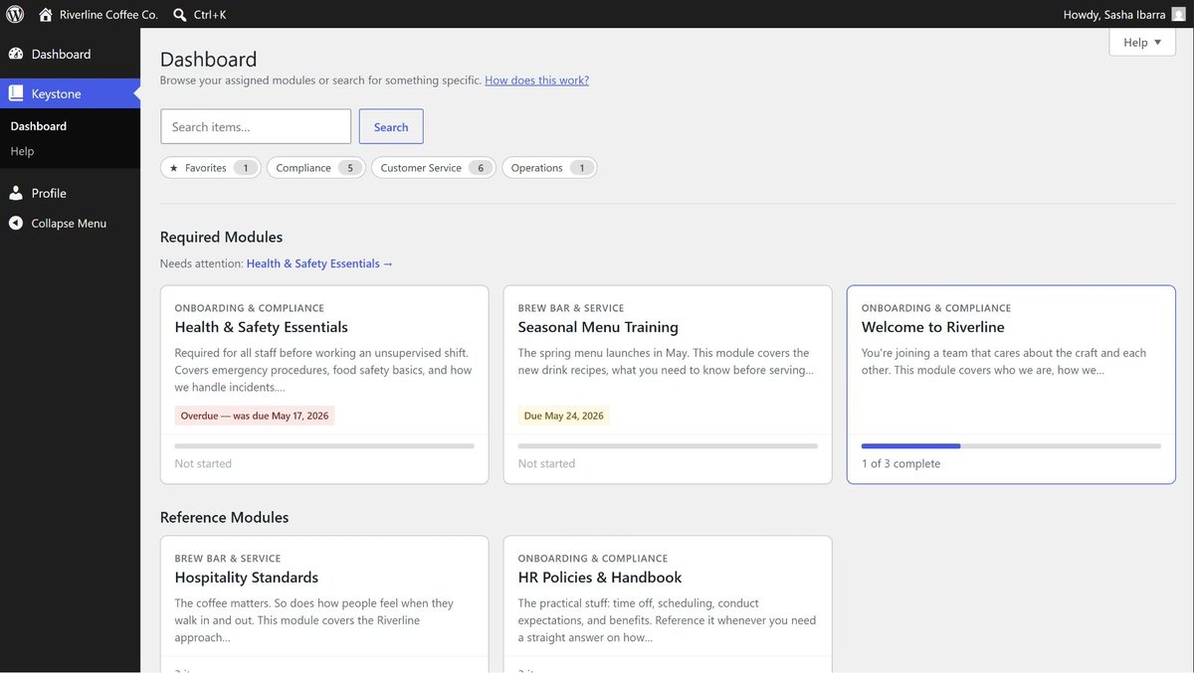1194x673 pixels.
Task: Open the Help submenu under Keystone
Action: click(22, 151)
